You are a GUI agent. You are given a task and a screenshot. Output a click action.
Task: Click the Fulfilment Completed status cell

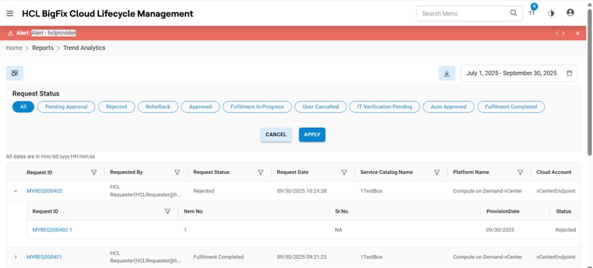pos(218,257)
